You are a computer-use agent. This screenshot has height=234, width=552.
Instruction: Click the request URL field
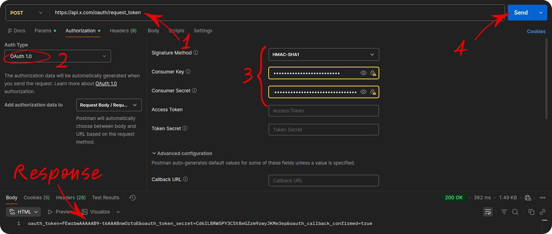[x=277, y=13]
